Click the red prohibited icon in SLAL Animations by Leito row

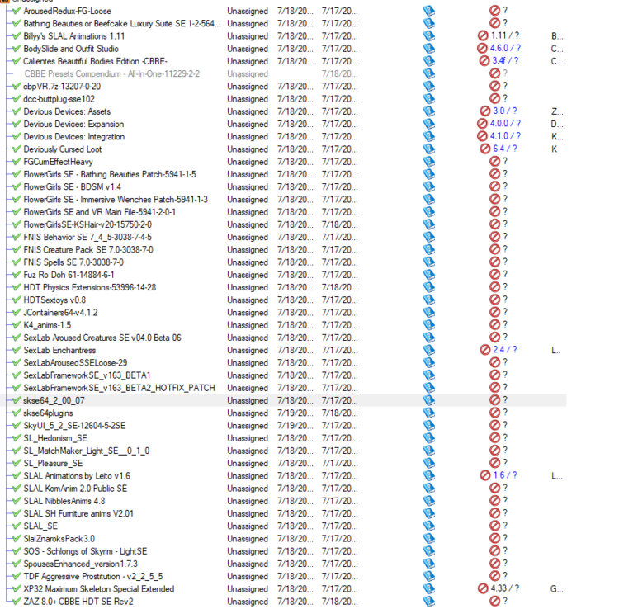485,475
